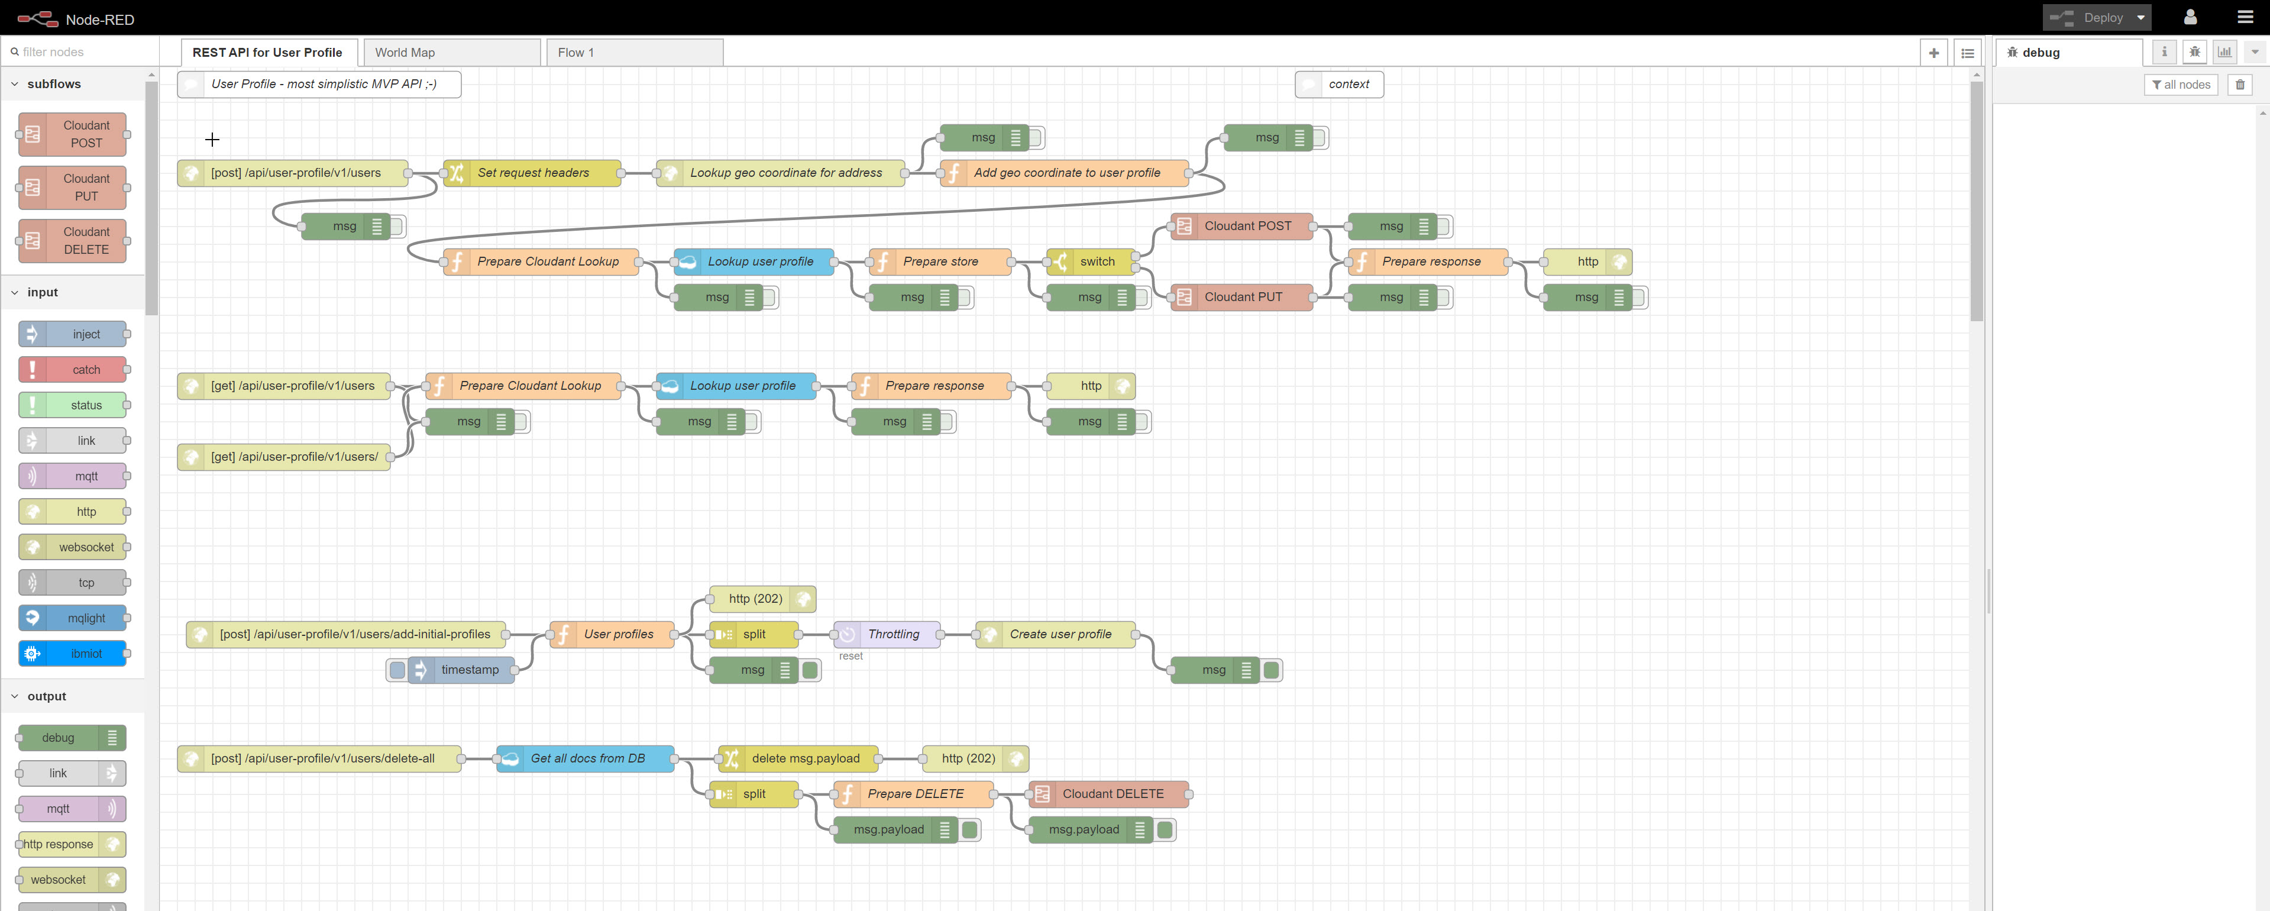Clear debug log with trash icon

point(2239,85)
